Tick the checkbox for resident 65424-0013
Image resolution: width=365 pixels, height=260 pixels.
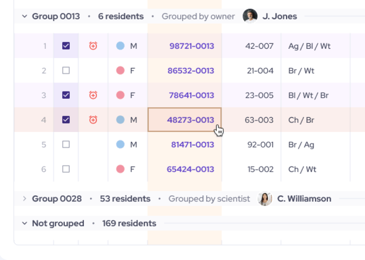click(66, 169)
